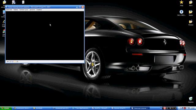
Task: Click inside the black virtual machine screen
Action: [x=45, y=35]
